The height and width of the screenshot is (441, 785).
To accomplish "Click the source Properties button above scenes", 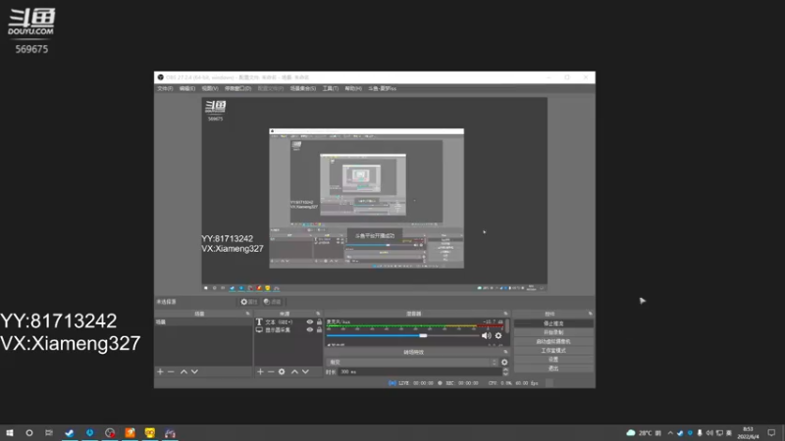I will pos(249,302).
